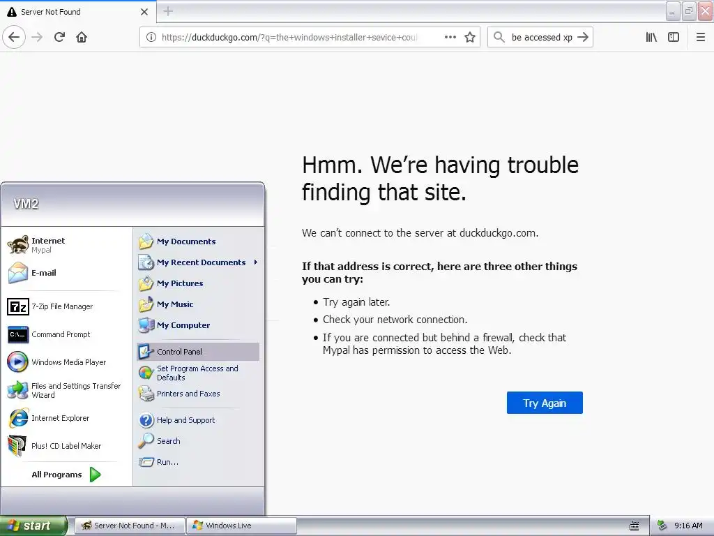714x536 pixels.
Task: Open Windows Media Player
Action: coord(66,362)
